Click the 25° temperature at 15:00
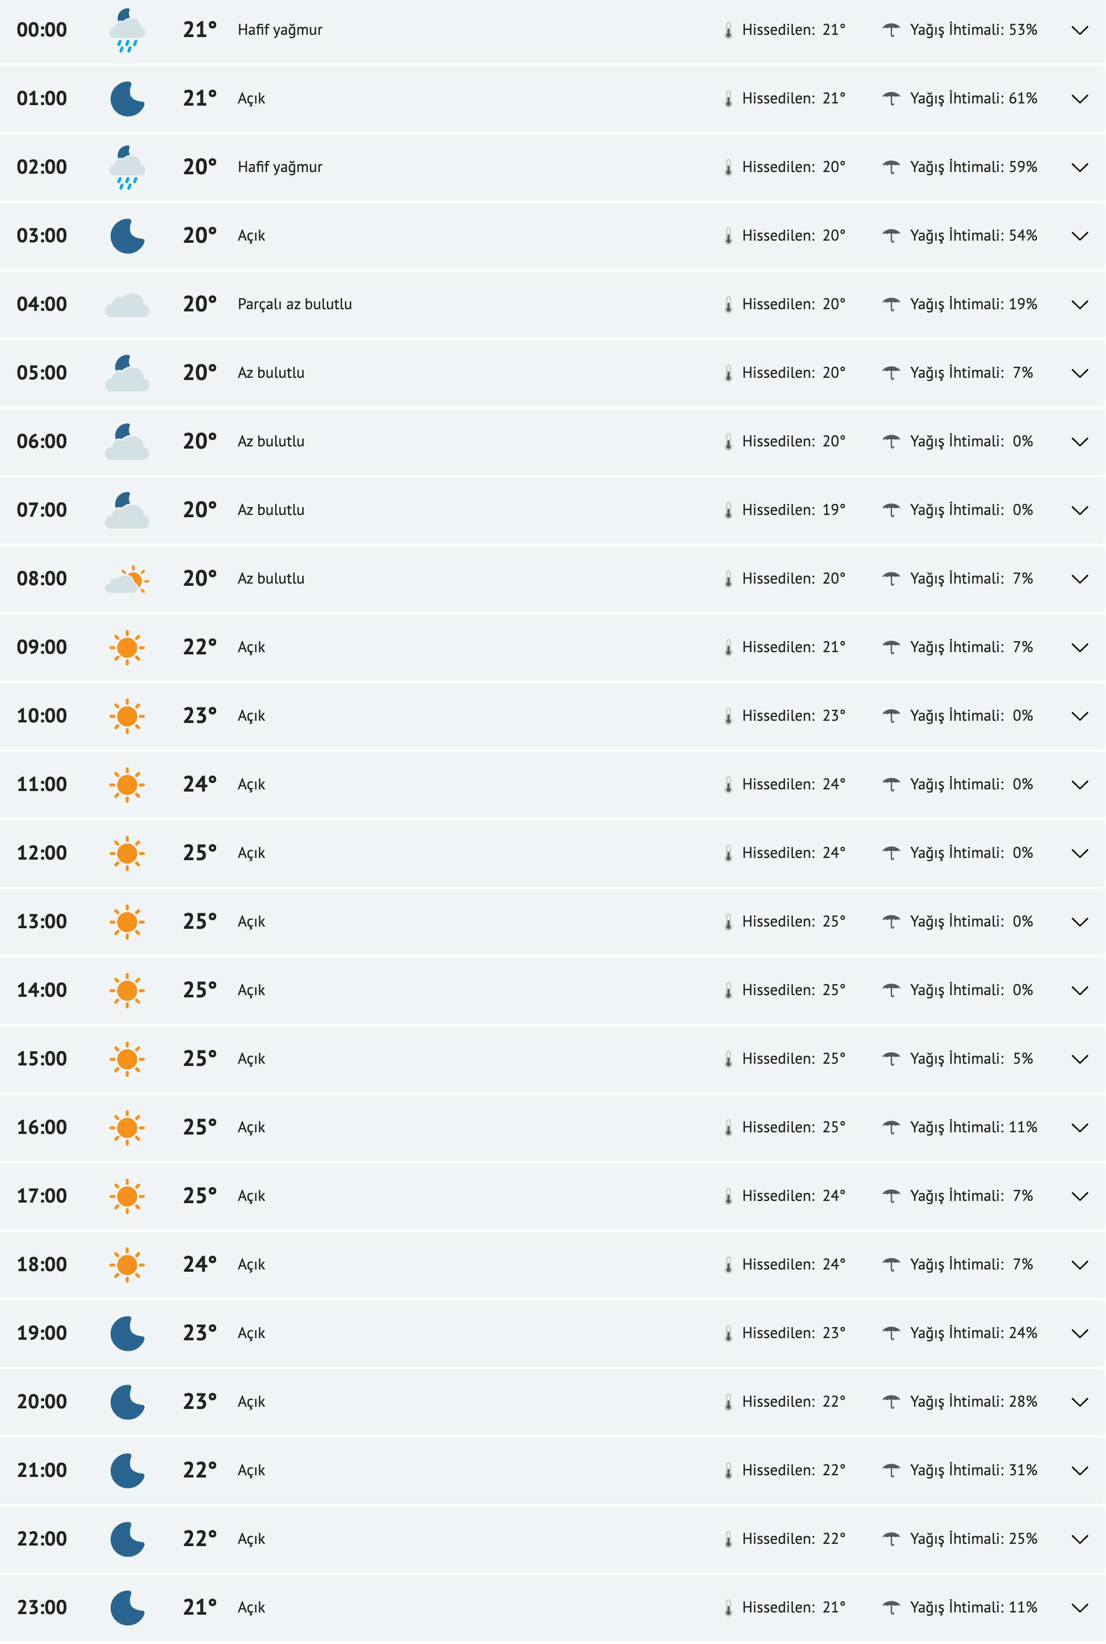 199,1058
